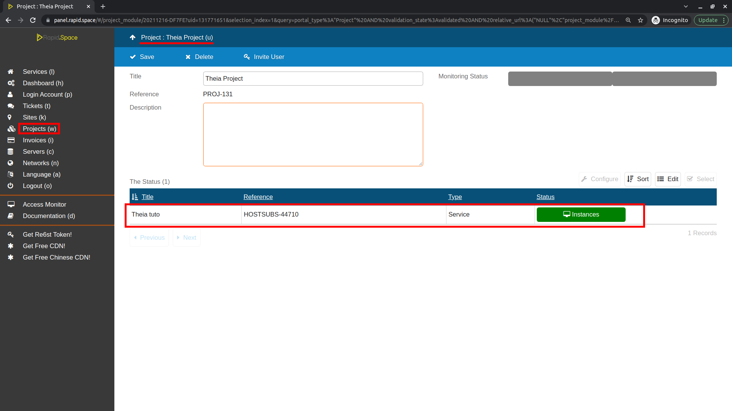Viewport: 732px width, 411px height.
Task: Click the Get Free Chinese CDN! link
Action: [56, 257]
